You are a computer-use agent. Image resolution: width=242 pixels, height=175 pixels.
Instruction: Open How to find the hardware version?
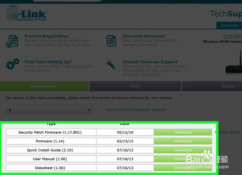[136, 110]
